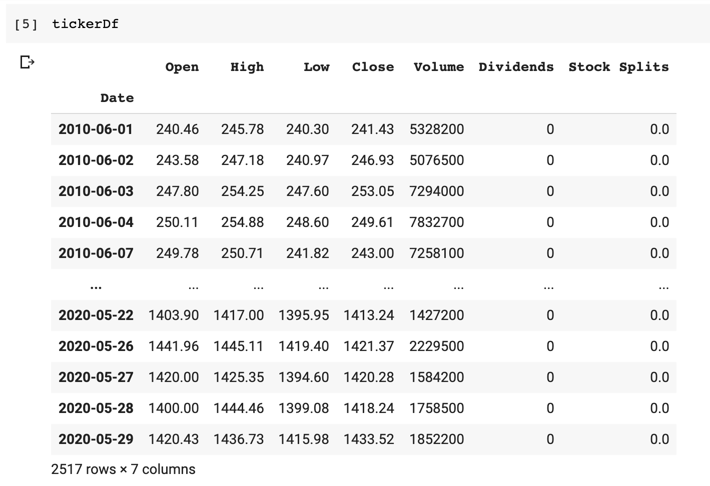Click Volume value 5328200
Viewport: 710px width, 486px height.
tap(436, 129)
